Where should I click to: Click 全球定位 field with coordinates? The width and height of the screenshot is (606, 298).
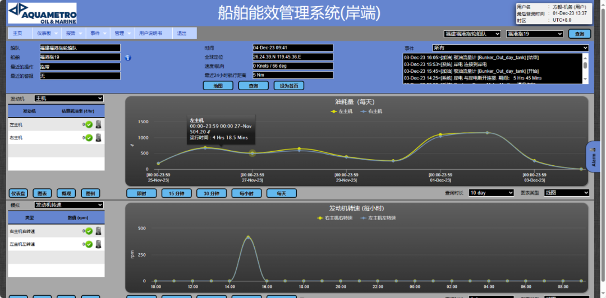292,57
